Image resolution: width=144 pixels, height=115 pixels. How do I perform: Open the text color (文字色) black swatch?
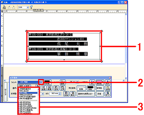tap(48, 82)
